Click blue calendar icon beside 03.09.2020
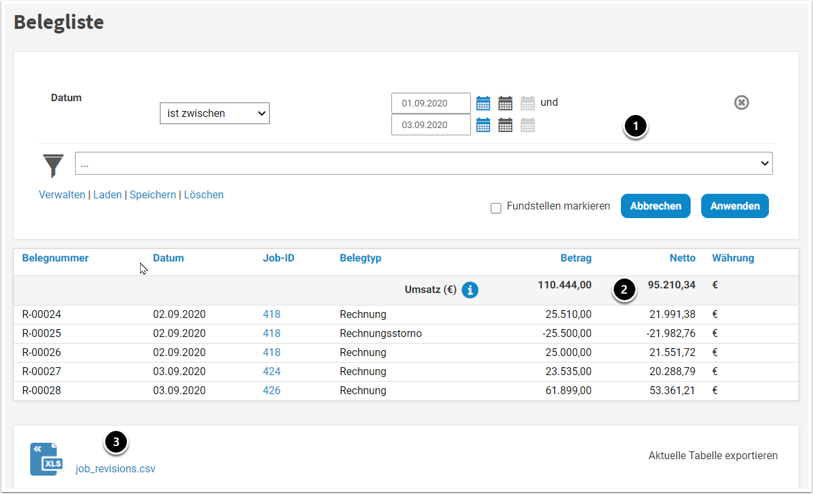The image size is (813, 494). click(x=483, y=125)
